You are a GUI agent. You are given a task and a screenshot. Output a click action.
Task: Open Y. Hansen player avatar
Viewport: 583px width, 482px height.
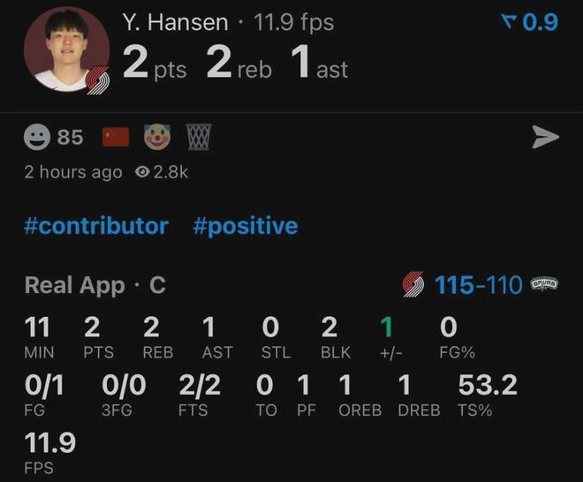(62, 50)
